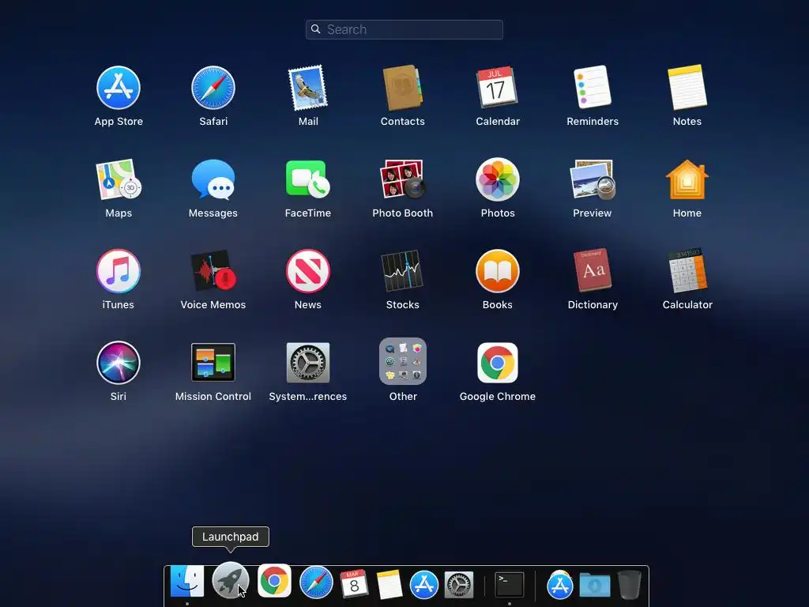
Task: Open the Stocks app
Action: point(402,271)
